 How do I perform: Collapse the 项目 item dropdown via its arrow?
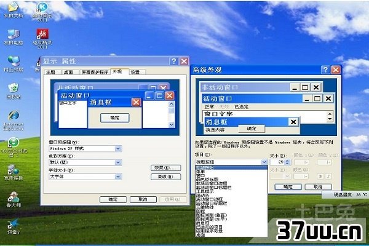[264, 162]
